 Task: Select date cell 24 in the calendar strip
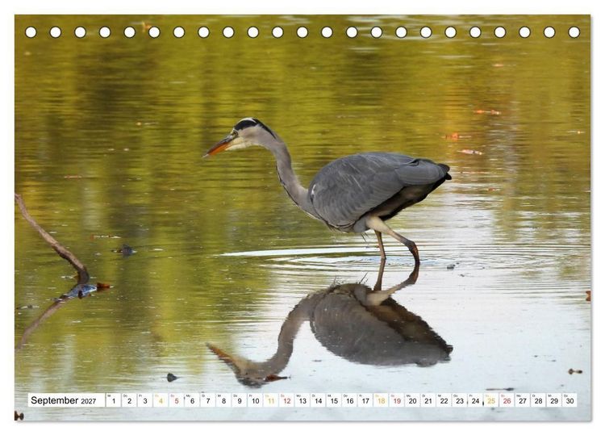pyautogui.click(x=475, y=400)
